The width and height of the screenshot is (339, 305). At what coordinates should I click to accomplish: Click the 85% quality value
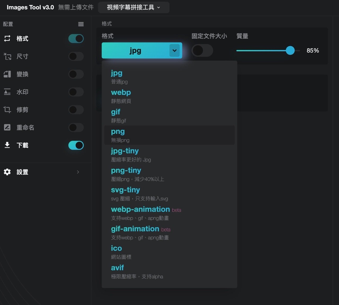[x=313, y=51]
